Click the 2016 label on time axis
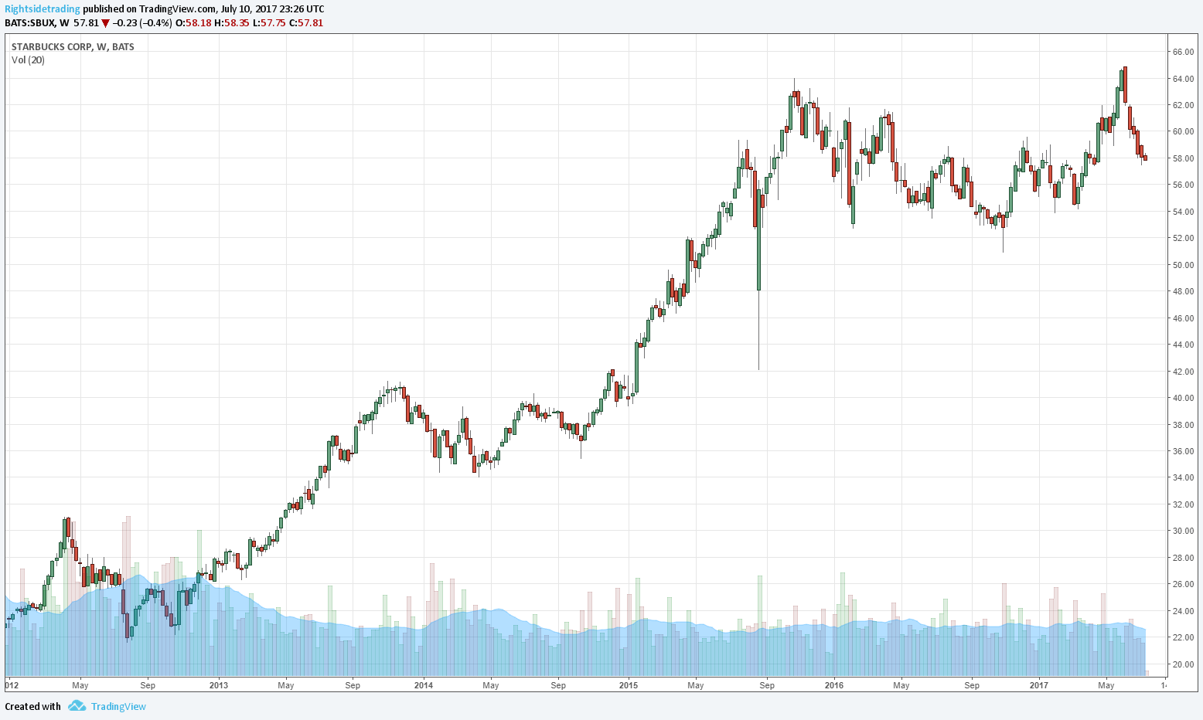Screen dimensions: 1203x720 [x=834, y=685]
